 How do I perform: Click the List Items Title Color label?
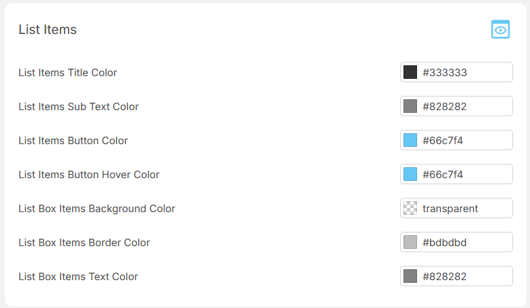[x=68, y=73]
